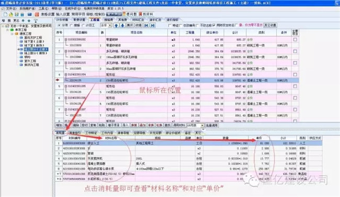Open the dropdown next to 调用材料
The height and width of the screenshot is (197, 340).
click(202, 125)
